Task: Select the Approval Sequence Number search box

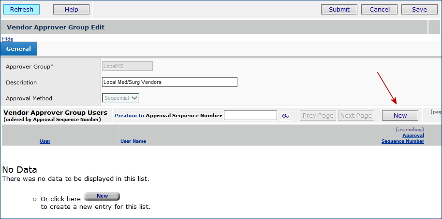Action: [x=250, y=115]
